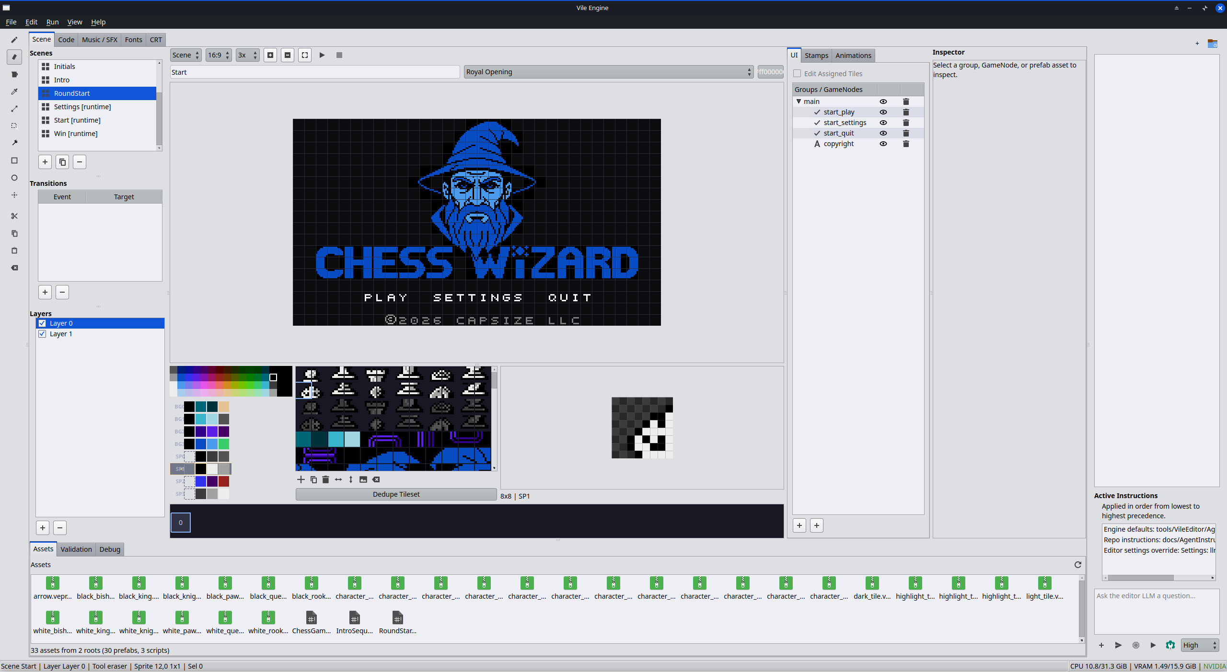Open the Run menu
Viewport: 1227px width, 672px height.
(x=52, y=22)
